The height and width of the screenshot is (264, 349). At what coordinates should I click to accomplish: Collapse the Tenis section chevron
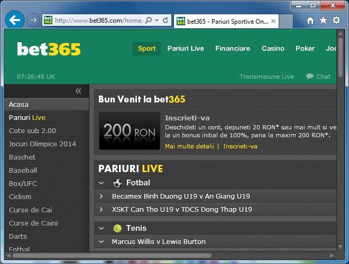pos(102,229)
